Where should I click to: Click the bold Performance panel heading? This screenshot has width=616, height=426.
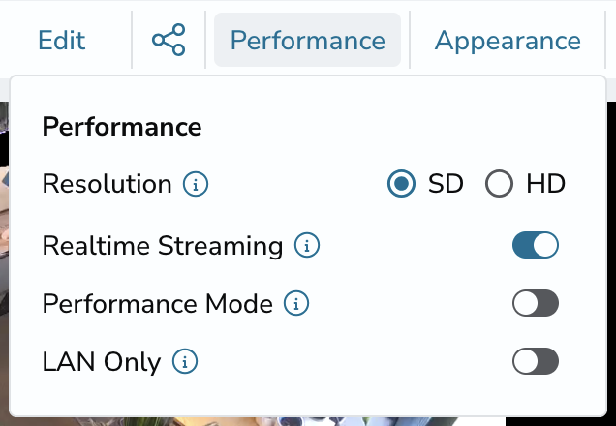122,127
